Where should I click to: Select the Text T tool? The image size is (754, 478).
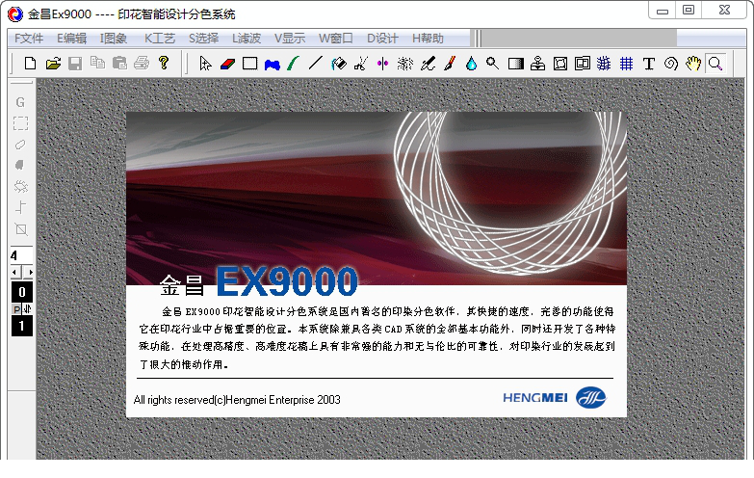649,64
